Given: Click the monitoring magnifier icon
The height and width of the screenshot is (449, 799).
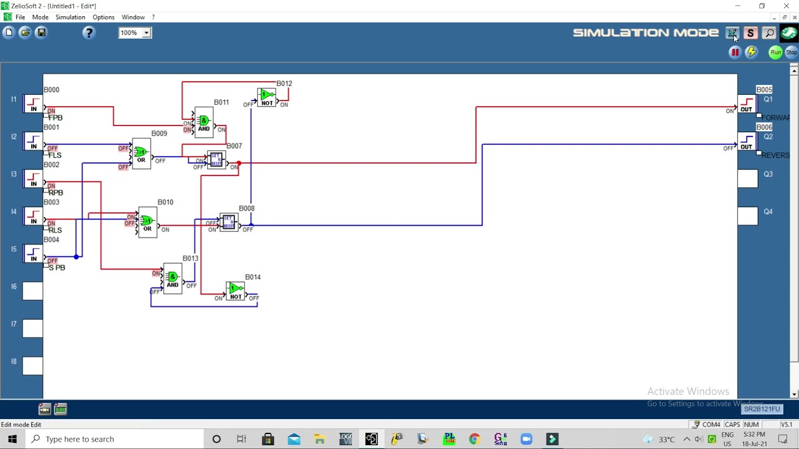Looking at the screenshot, I should click(x=769, y=33).
